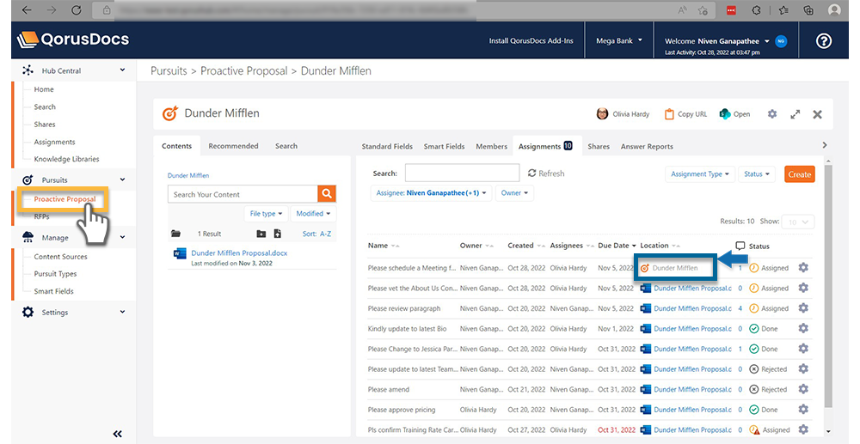The height and width of the screenshot is (444, 860).
Task: Click the assignments Search input field
Action: (462, 173)
